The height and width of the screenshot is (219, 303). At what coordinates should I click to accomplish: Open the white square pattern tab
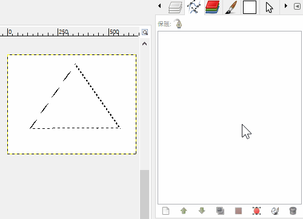250,7
